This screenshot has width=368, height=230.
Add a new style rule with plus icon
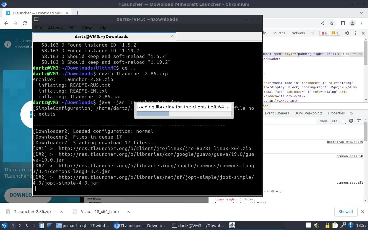pos(343,121)
